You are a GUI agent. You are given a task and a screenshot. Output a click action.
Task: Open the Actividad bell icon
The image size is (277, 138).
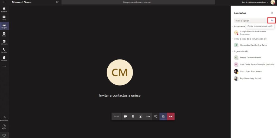4,10
